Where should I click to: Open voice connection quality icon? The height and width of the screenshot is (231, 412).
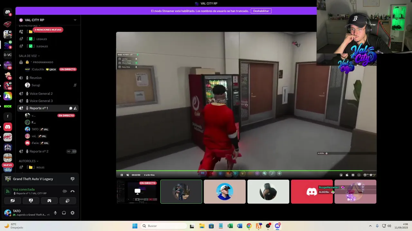tap(8, 191)
